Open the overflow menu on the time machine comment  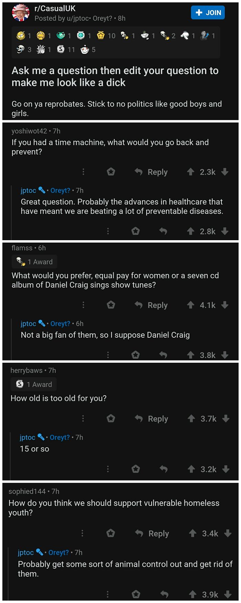[83, 172]
